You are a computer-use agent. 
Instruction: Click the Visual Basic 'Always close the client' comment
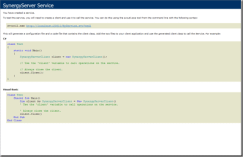coord(37,111)
